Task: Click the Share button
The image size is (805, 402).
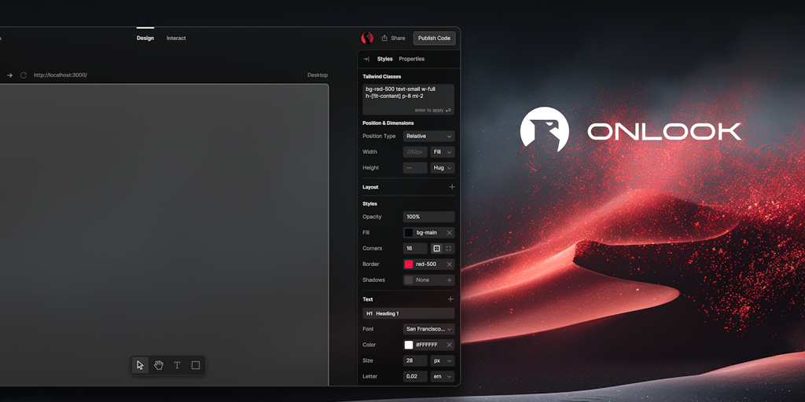Action: [x=393, y=38]
